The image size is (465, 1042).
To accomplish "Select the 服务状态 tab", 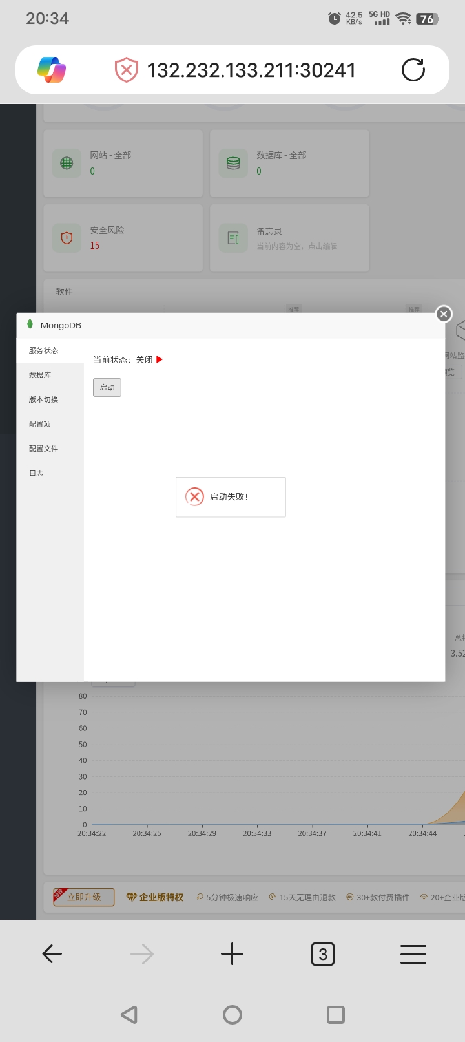I will [x=50, y=350].
